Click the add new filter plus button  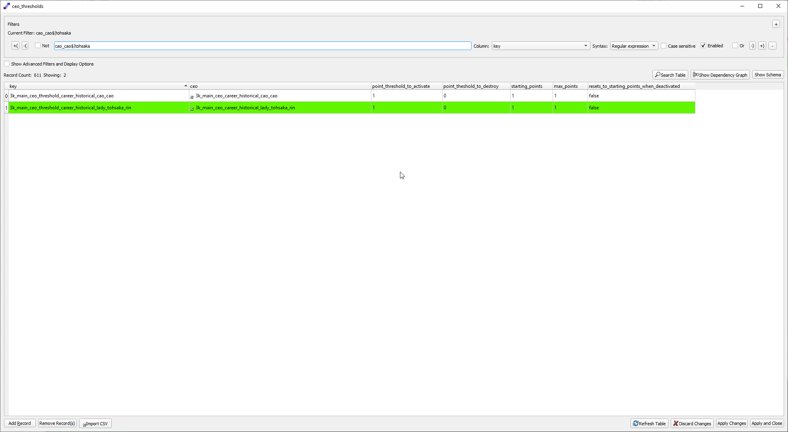click(x=776, y=24)
